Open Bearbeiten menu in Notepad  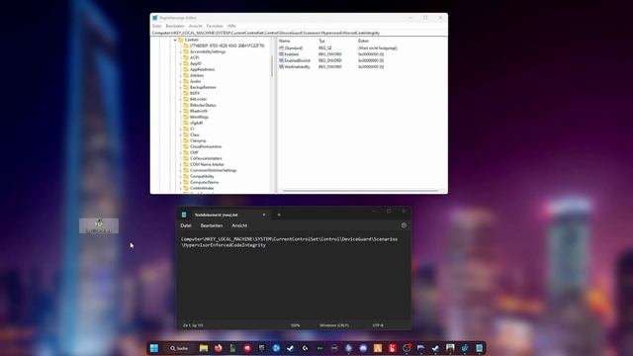(212, 225)
